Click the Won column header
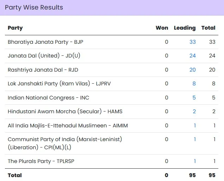Viewport: 224px width, 181px height. point(162,28)
